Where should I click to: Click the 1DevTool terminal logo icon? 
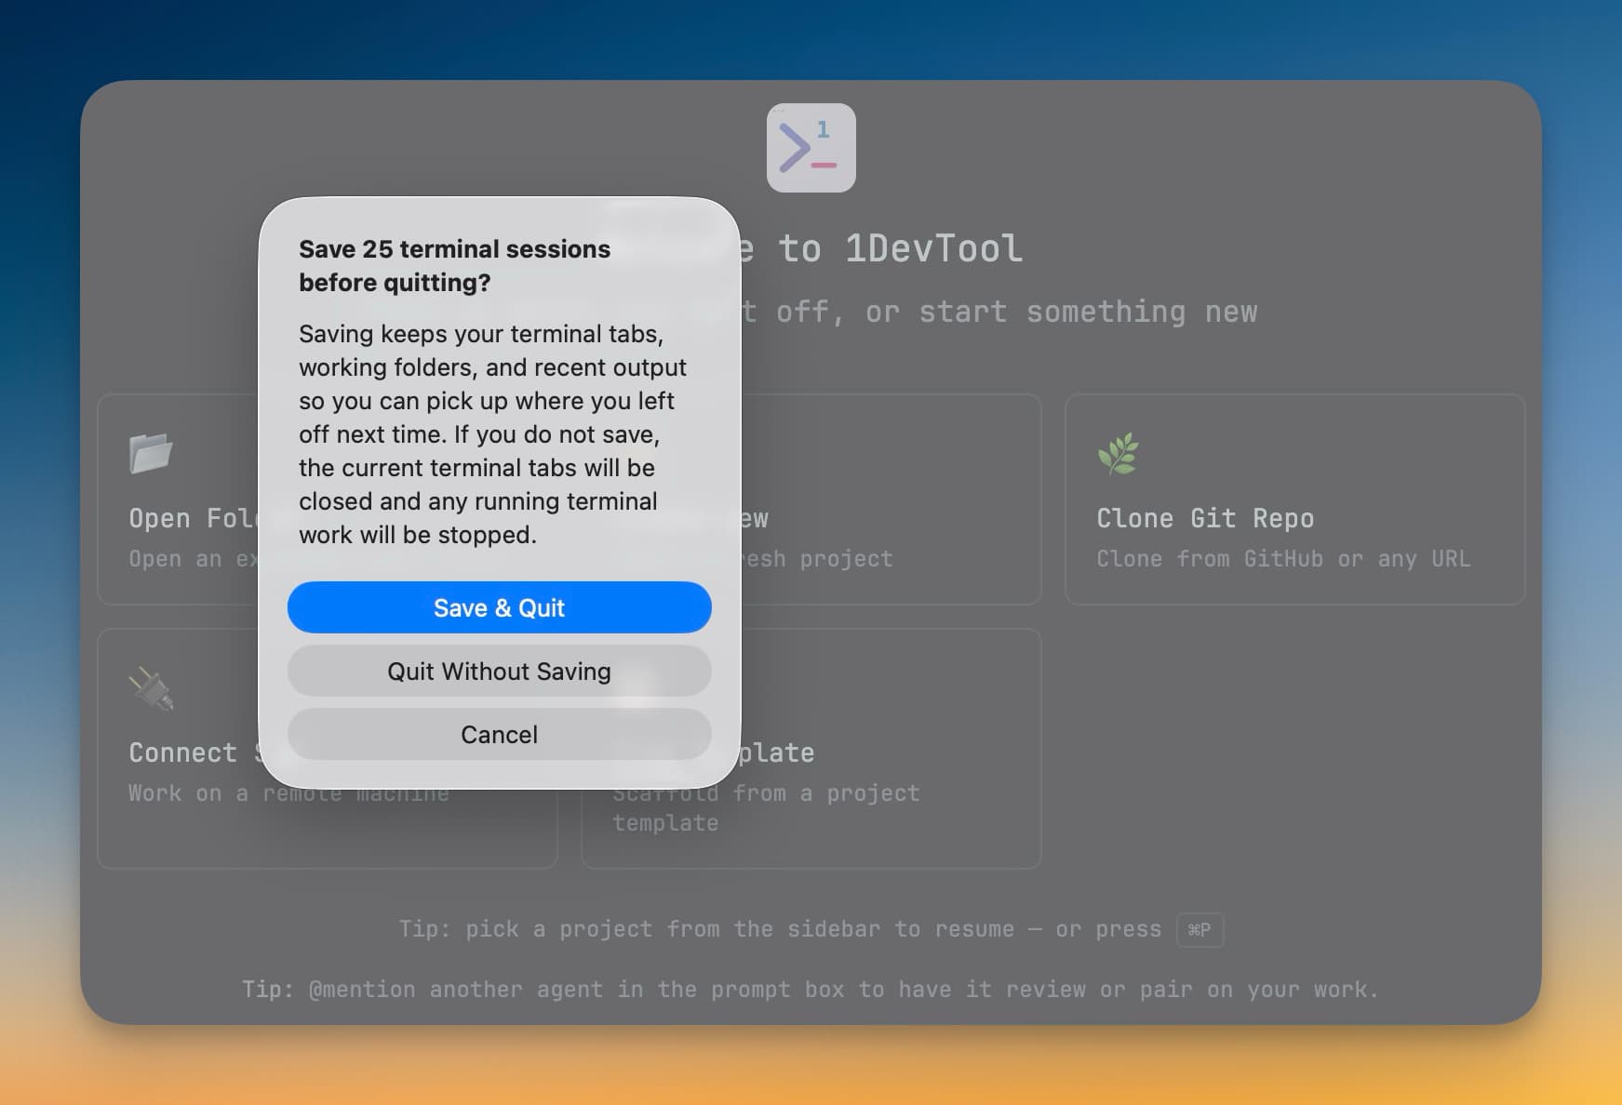tap(811, 148)
